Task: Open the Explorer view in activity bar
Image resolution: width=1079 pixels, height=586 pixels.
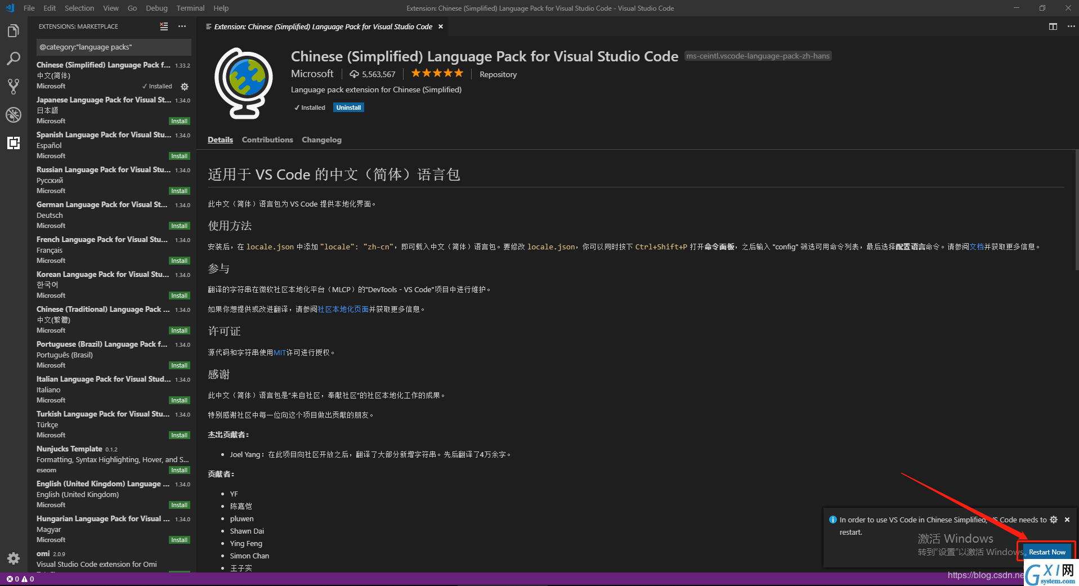Action: [x=14, y=30]
